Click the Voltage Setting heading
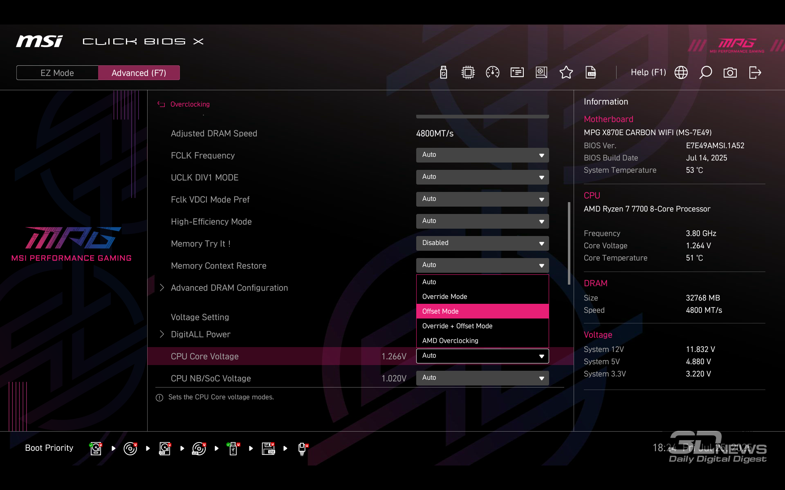This screenshot has width=785, height=490. [x=200, y=317]
